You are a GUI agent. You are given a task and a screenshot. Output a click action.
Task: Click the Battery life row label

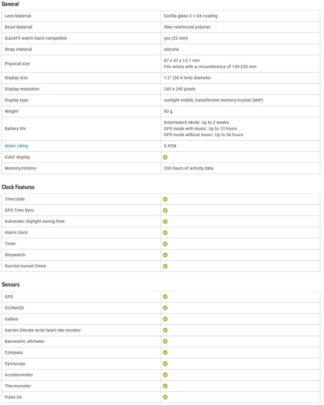tap(15, 129)
